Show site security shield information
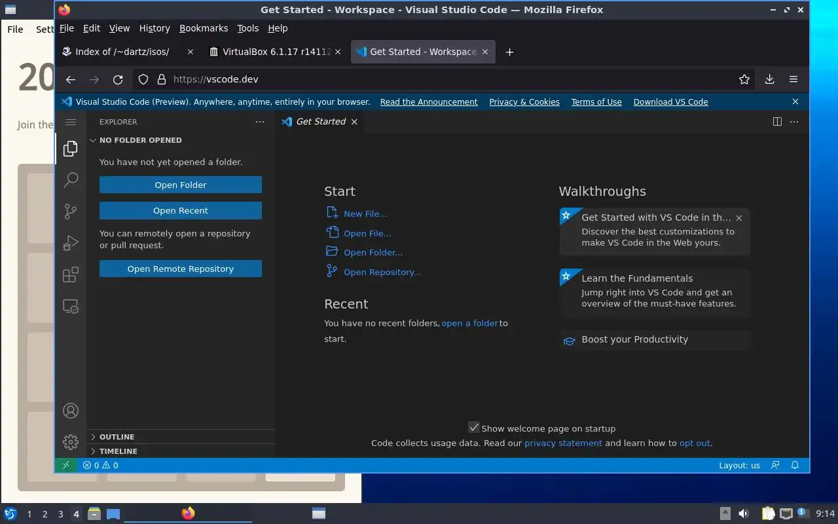Screen dimensions: 838x524 143,79
